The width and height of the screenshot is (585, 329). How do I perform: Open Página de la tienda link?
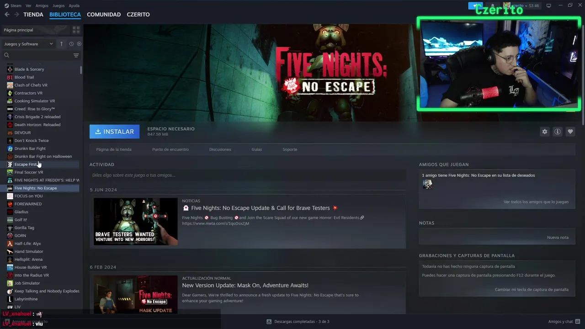tap(114, 149)
